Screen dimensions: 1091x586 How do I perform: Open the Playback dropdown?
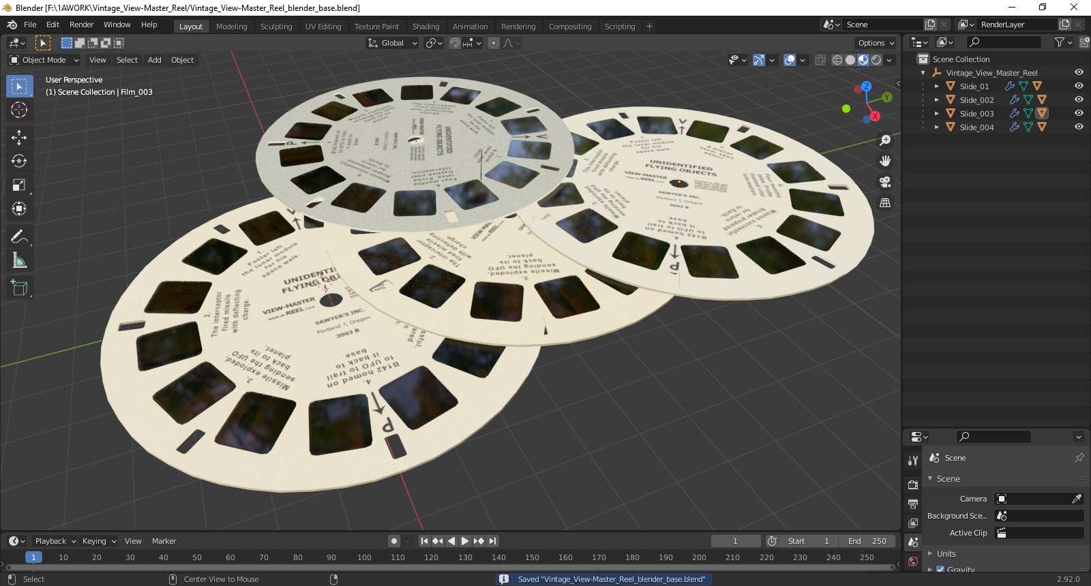(x=55, y=541)
